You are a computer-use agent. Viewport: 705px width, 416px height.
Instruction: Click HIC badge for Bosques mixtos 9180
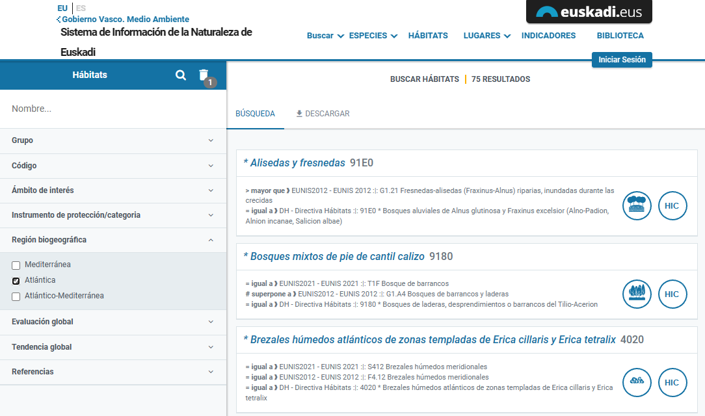pos(672,294)
